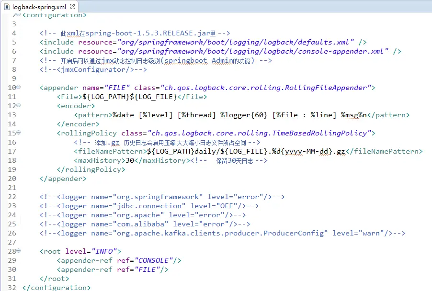
Task: Click line number 9 in the gutter
Action: click(x=14, y=78)
